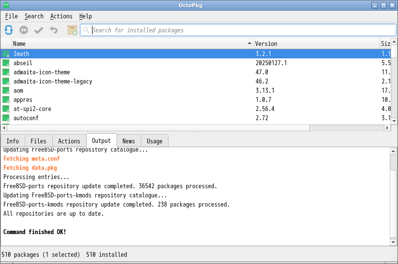Click the OctoPkg ghost icon in the title bar
The width and height of the screenshot is (398, 264).
tap(6, 5)
